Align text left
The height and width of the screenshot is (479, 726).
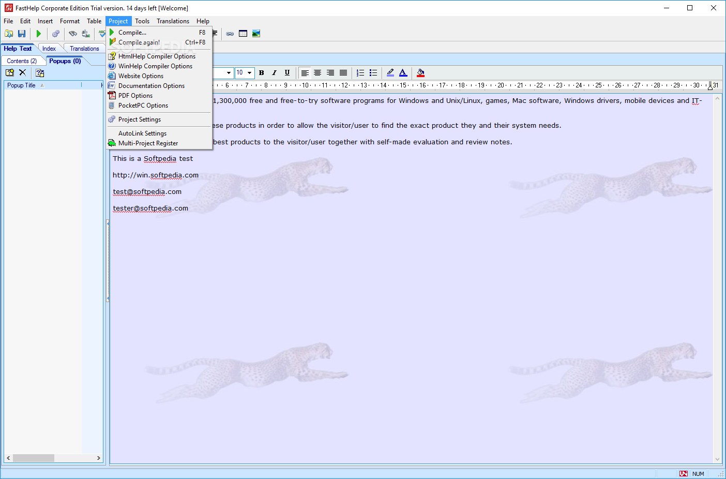[305, 73]
